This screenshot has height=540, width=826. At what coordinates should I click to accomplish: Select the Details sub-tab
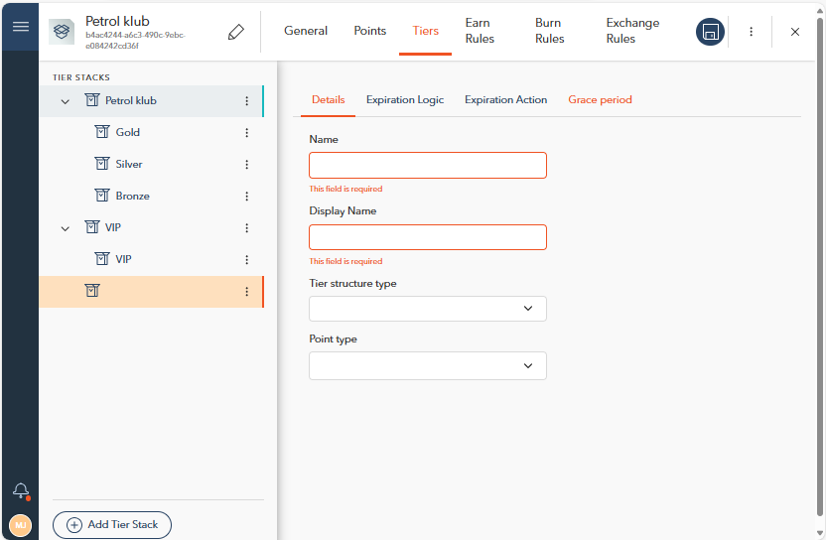coord(329,100)
